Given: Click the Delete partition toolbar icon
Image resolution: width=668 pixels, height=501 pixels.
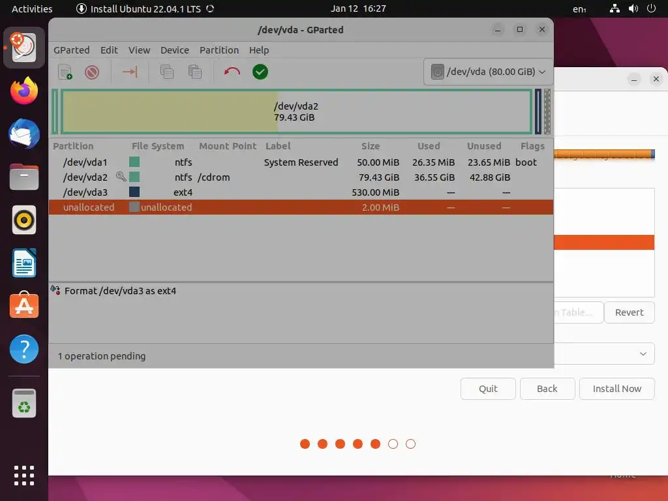Looking at the screenshot, I should [91, 72].
